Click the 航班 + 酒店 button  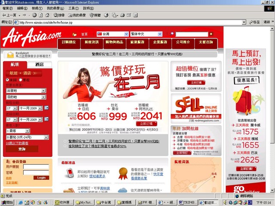[24, 73]
